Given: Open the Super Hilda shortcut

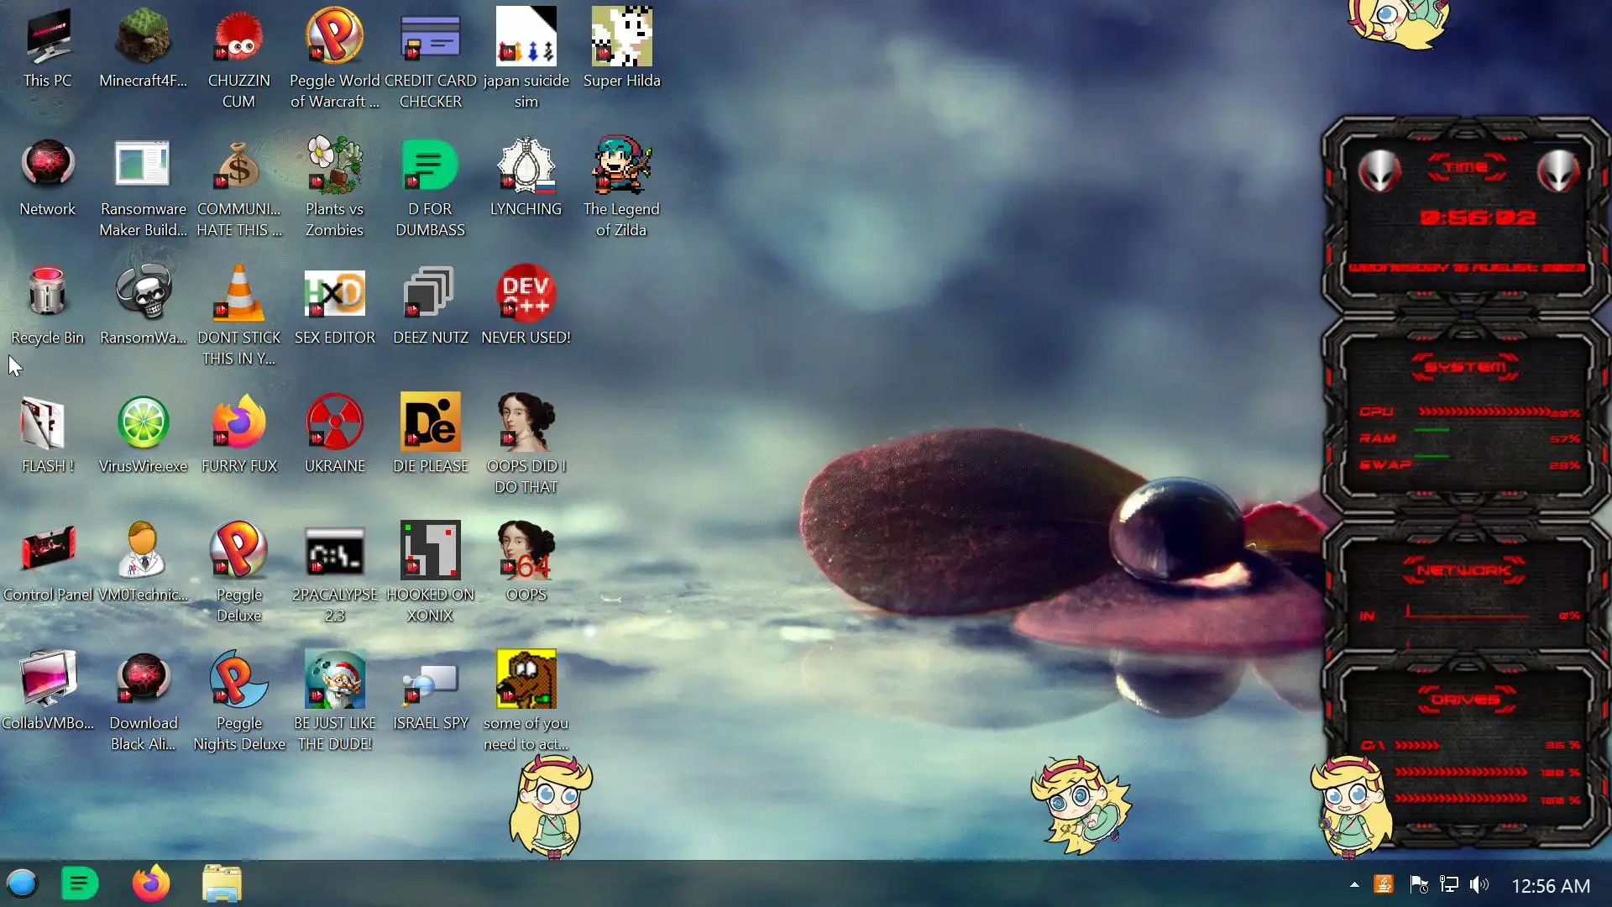Looking at the screenshot, I should coord(621,38).
